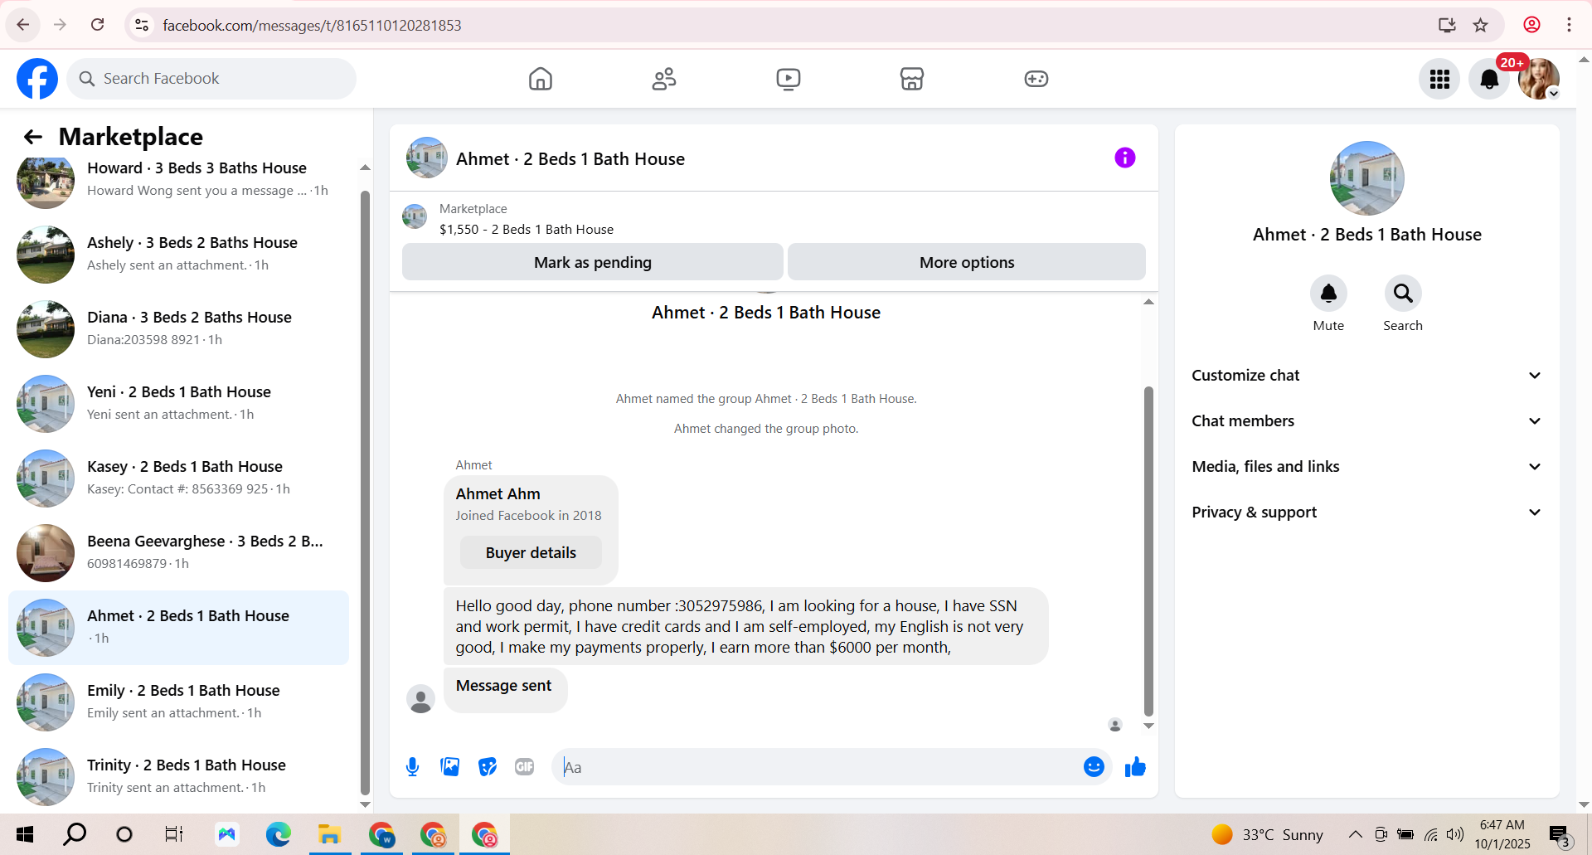
Task: Click the conversation list scrollbar
Action: click(x=365, y=493)
